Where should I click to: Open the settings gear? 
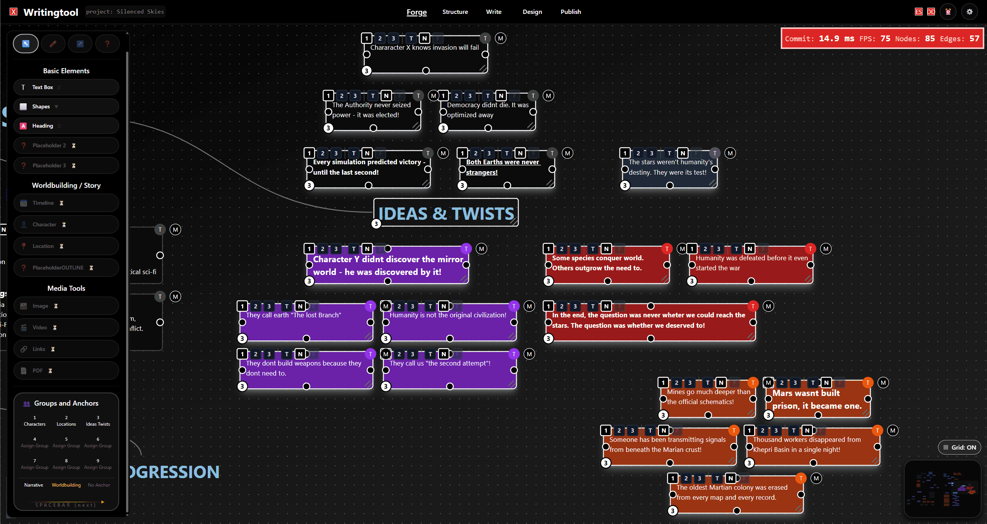pyautogui.click(x=969, y=12)
